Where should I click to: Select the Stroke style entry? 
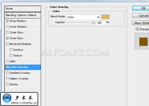pyautogui.click(x=23, y=84)
